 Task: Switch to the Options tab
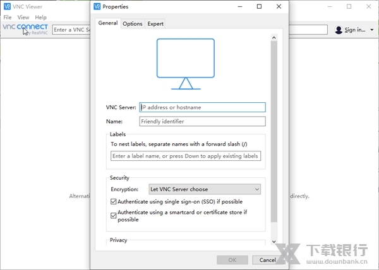(x=133, y=24)
